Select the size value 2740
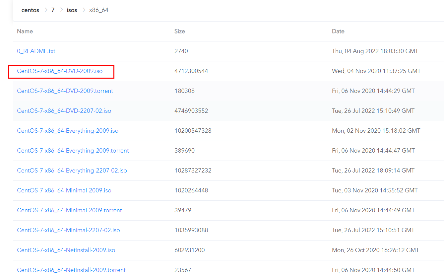Screen dimensions: 444x277 coord(181,51)
